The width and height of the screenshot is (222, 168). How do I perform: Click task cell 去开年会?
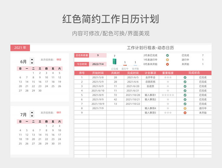pos(150,77)
